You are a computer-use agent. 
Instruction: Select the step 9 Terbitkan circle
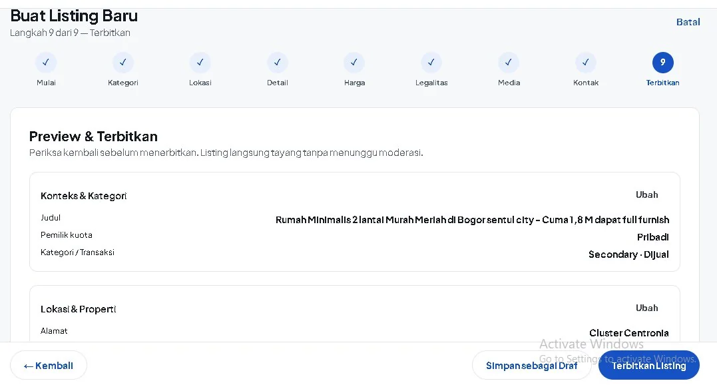coord(662,63)
